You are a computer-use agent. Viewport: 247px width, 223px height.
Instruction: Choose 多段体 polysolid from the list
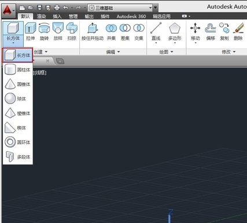tap(17, 157)
